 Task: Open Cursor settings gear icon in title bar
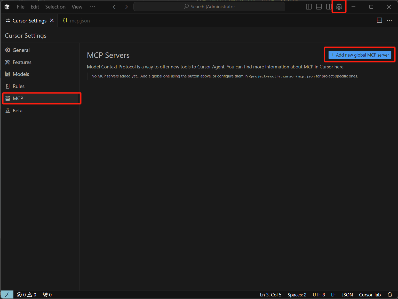(339, 7)
